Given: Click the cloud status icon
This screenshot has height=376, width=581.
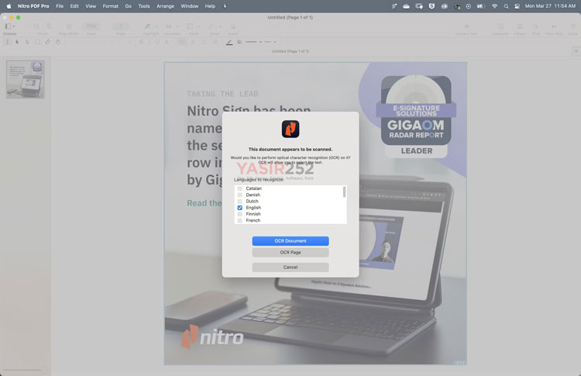Looking at the screenshot, I should click(406, 6).
